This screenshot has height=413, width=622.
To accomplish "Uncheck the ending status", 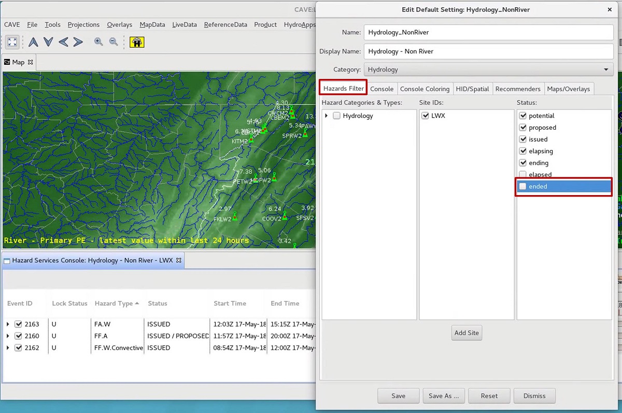I will click(x=523, y=163).
